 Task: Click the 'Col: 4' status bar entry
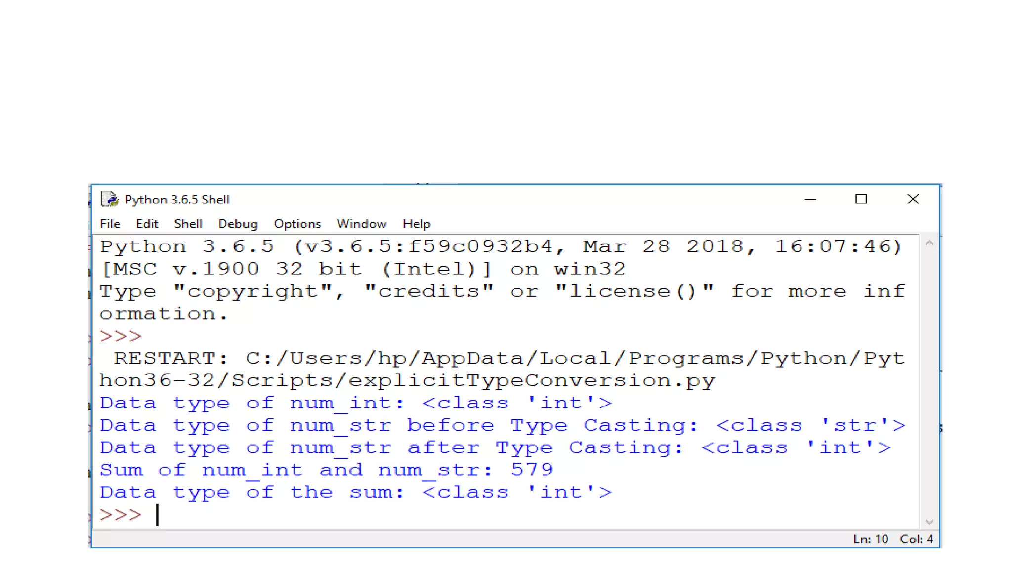pyautogui.click(x=916, y=539)
